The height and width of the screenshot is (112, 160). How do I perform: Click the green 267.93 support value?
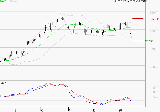pyautogui.click(x=149, y=41)
